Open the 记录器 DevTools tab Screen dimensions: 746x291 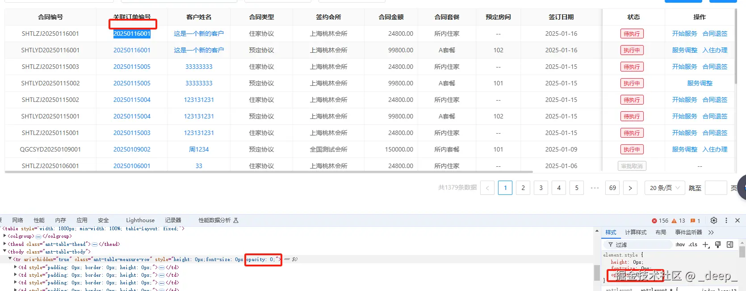(x=173, y=220)
